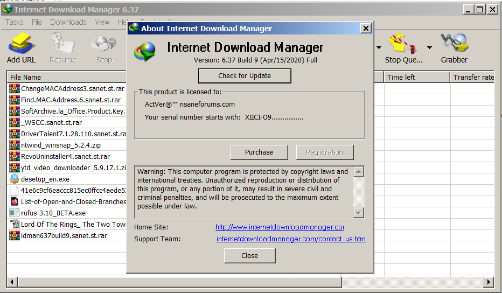Click the Resume toolbar icon
Viewport: 502px width, 293px height.
coord(63,43)
